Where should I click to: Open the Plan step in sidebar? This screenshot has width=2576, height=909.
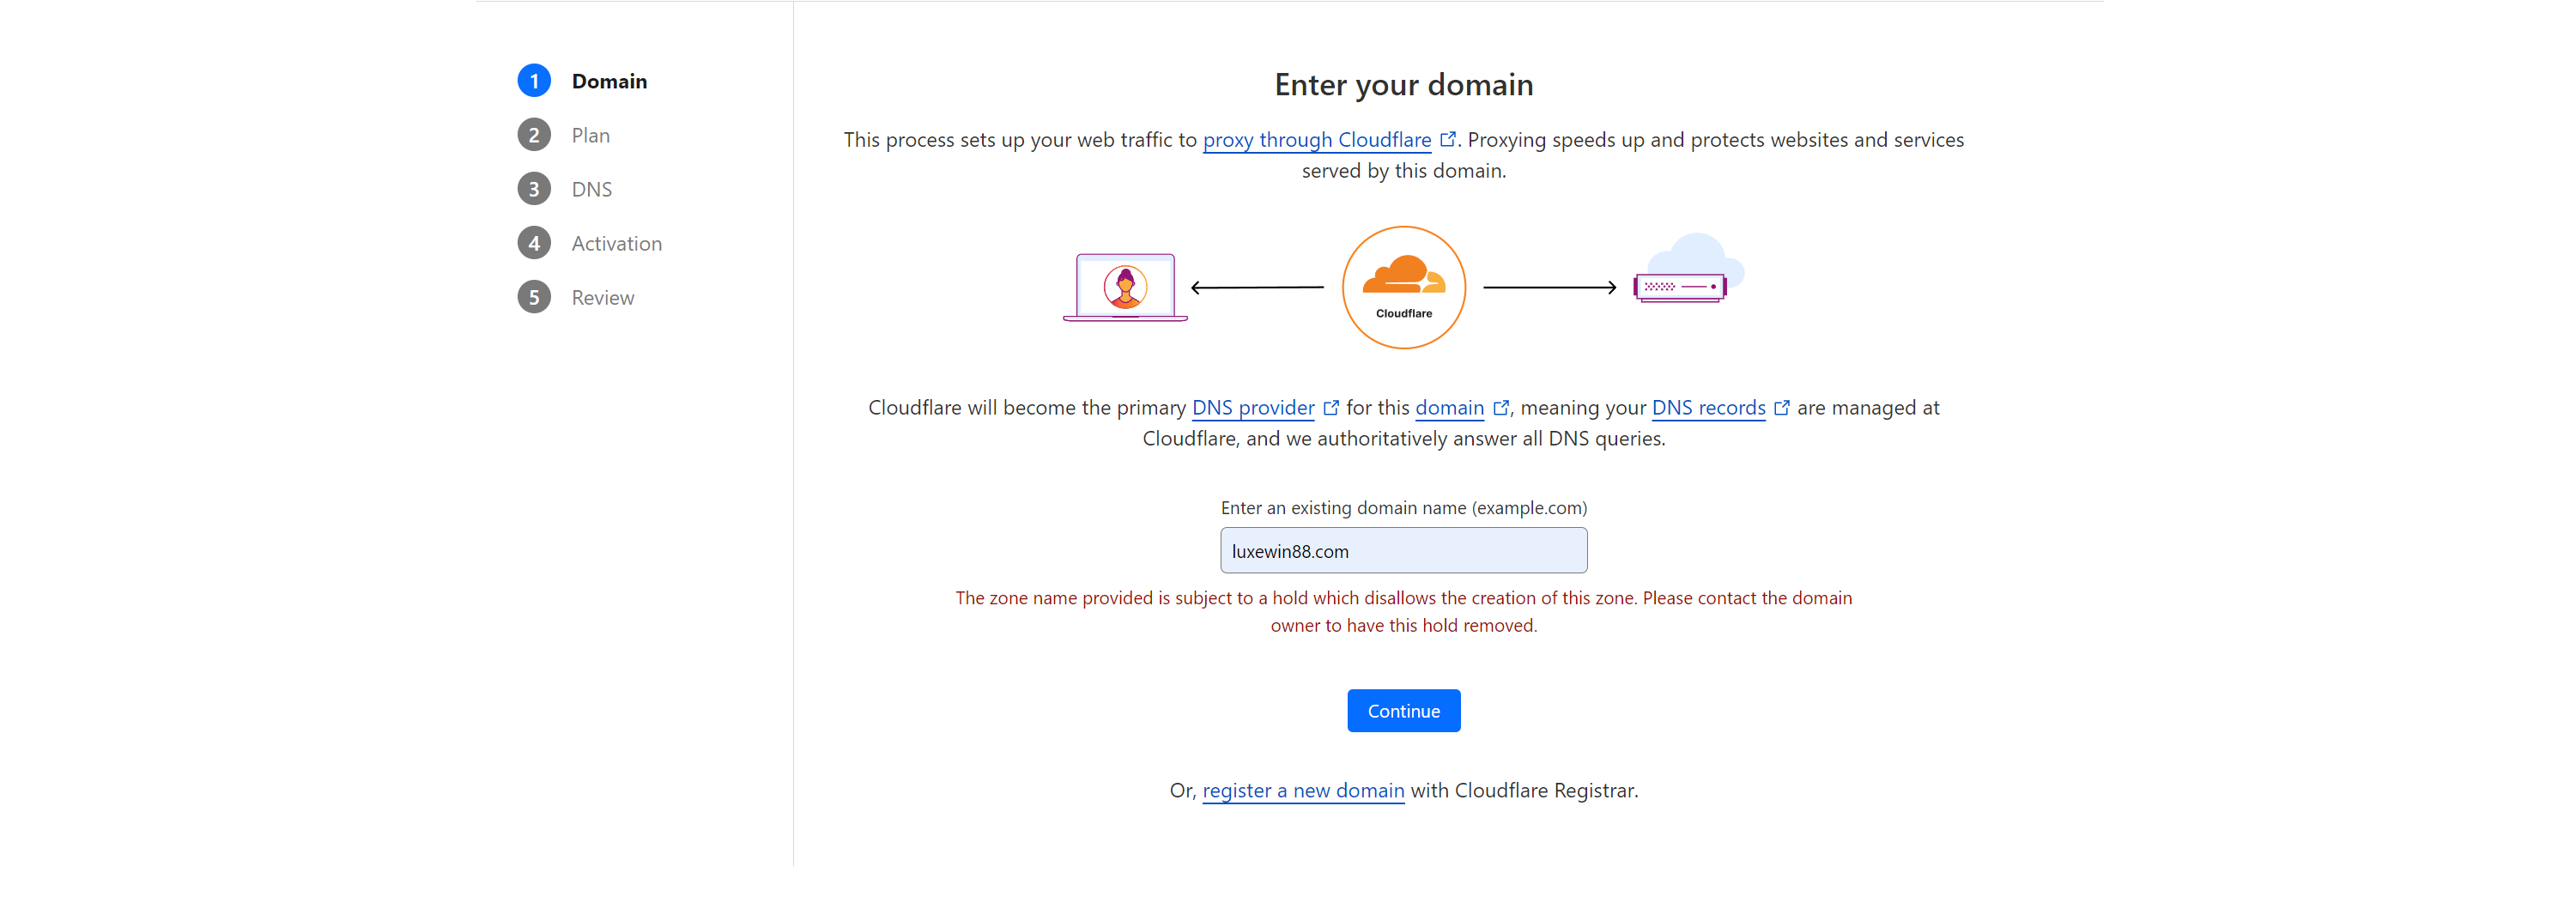(x=590, y=135)
